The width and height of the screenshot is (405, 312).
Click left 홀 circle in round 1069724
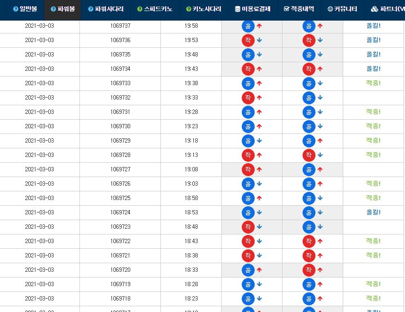point(248,212)
